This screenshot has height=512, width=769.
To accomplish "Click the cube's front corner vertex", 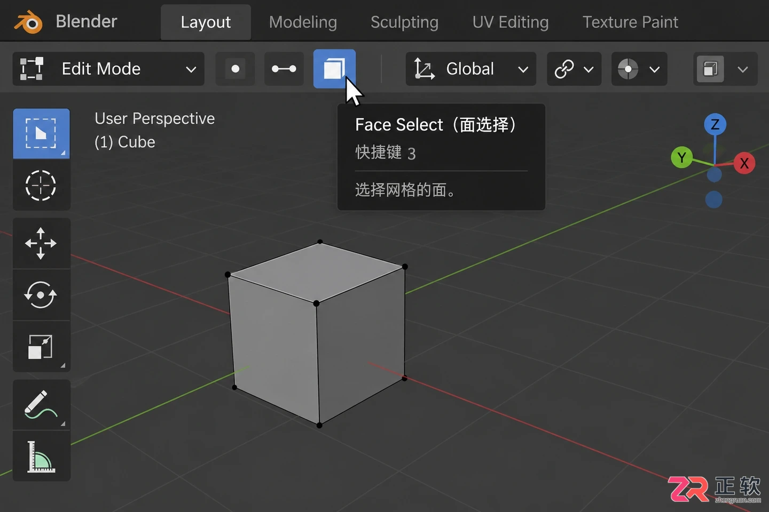I will [316, 303].
